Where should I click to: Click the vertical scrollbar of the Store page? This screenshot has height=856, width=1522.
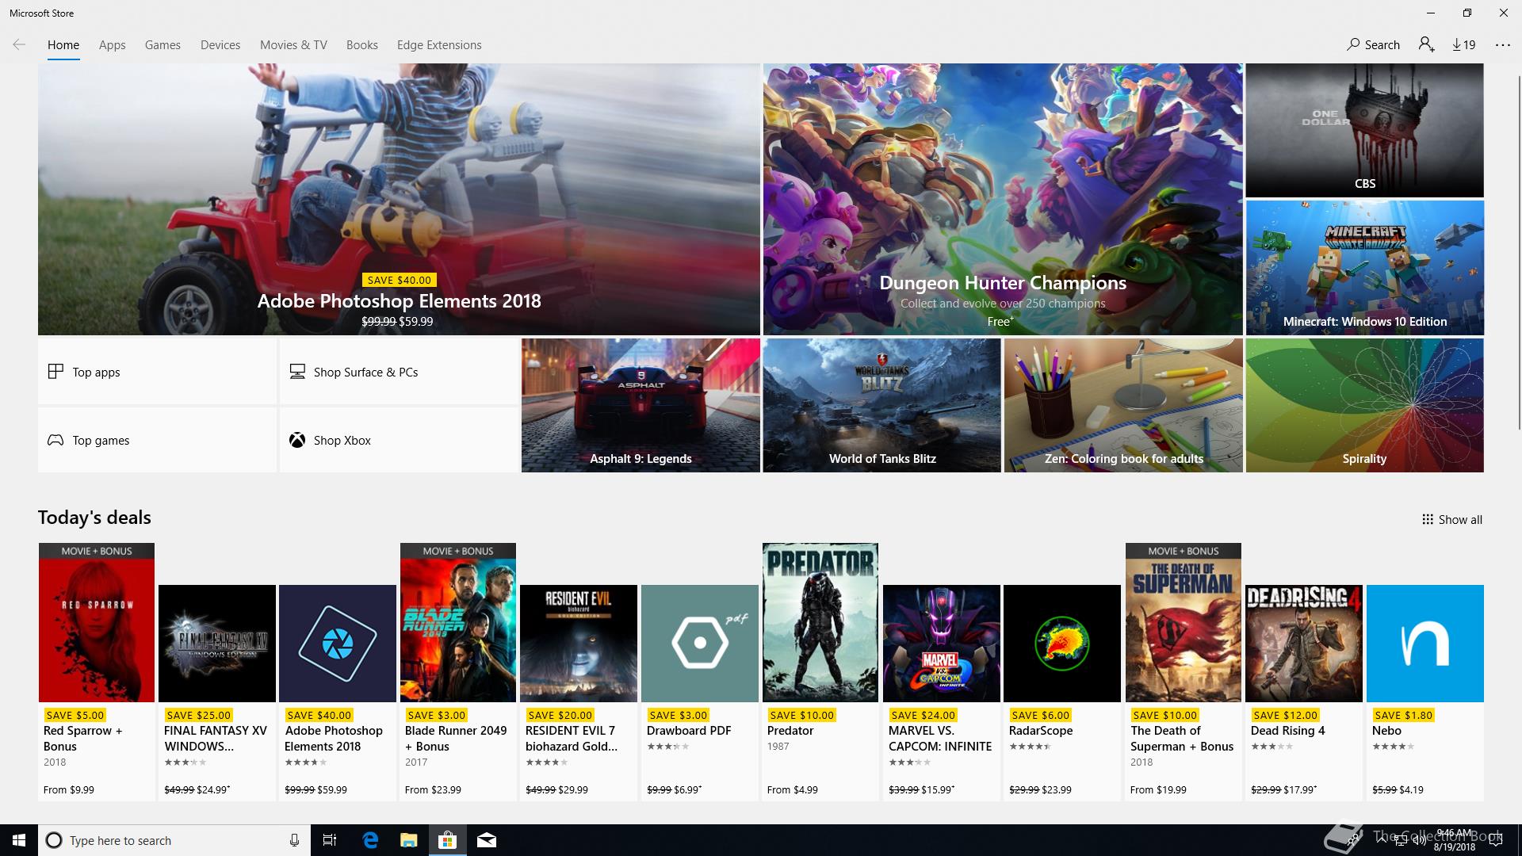[x=1519, y=254]
